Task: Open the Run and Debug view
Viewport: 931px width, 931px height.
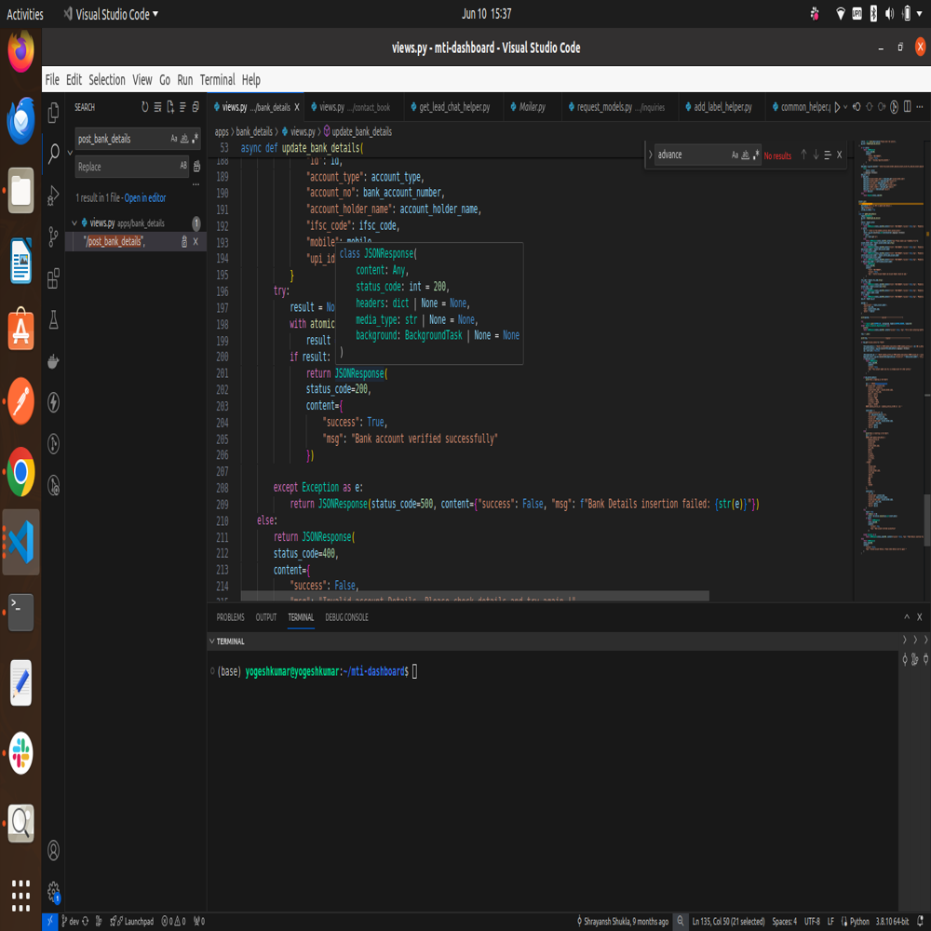Action: [53, 196]
